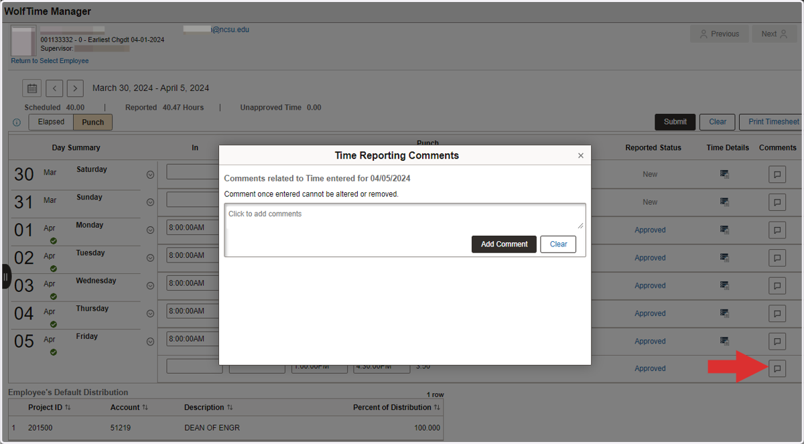The height and width of the screenshot is (444, 804).
Task: Click the Friday In time field
Action: point(194,339)
